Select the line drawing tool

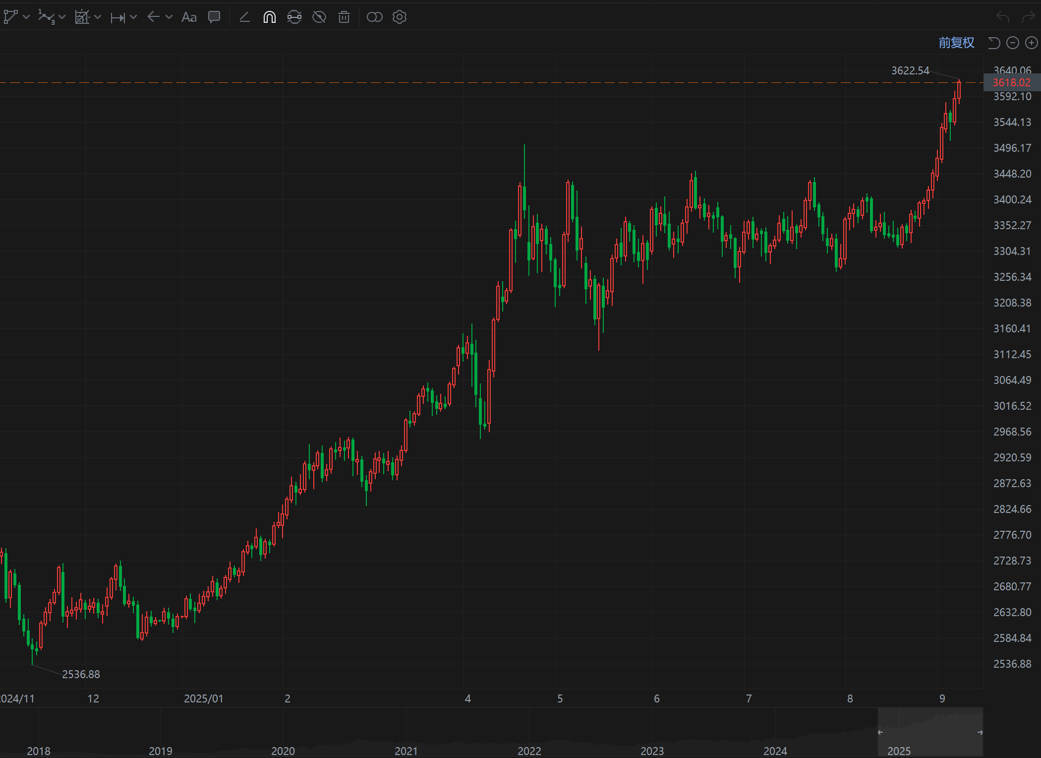click(x=11, y=17)
